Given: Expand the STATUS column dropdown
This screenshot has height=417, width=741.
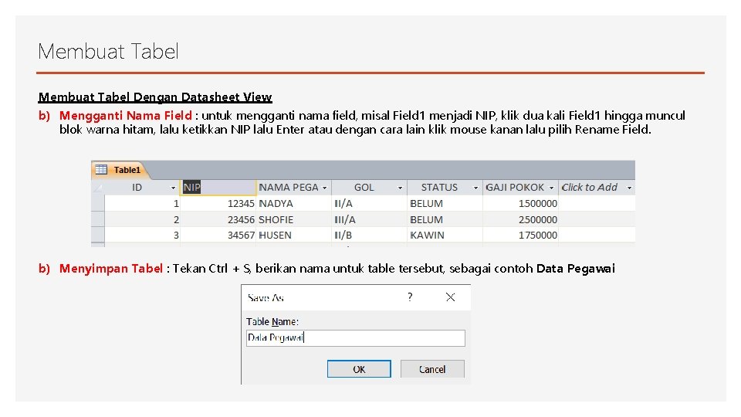Looking at the screenshot, I should [x=476, y=188].
